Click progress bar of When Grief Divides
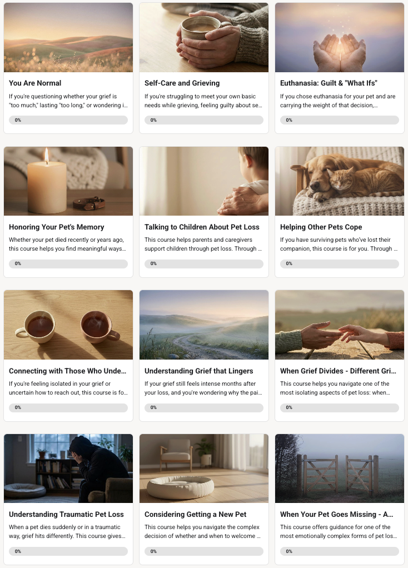The width and height of the screenshot is (408, 568). click(x=340, y=407)
